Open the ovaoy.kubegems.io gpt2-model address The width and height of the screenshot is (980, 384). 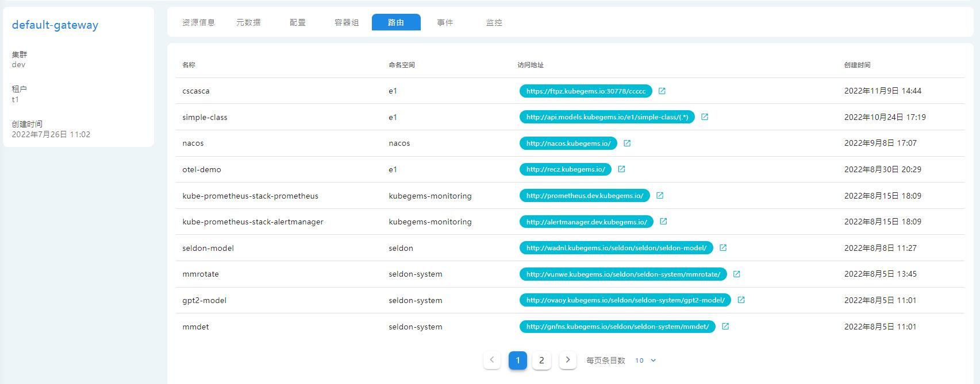(x=625, y=300)
